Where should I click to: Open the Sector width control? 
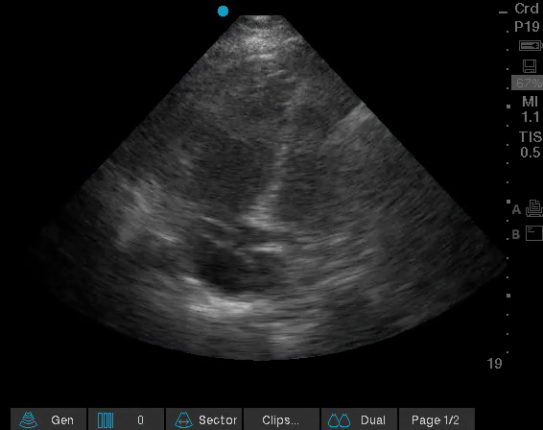click(x=204, y=419)
